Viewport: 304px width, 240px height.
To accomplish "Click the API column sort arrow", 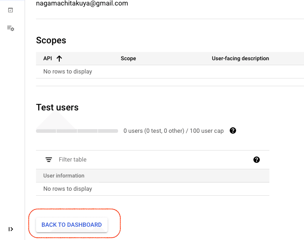I will click(59, 58).
